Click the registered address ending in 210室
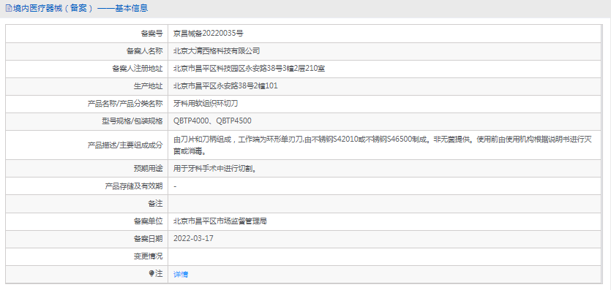The height and width of the screenshot is (290, 611). (x=250, y=69)
